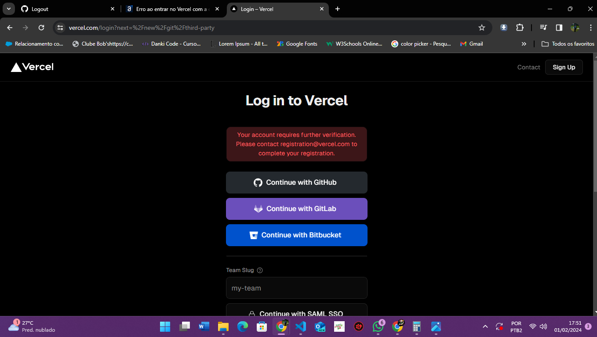Open the media controls music-note icon
Screen dimensions: 597x337
pyautogui.click(x=543, y=28)
